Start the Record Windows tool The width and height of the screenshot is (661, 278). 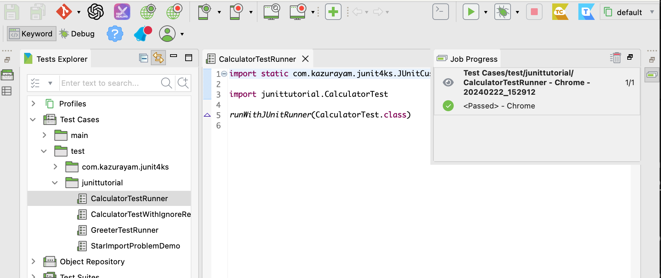point(298,12)
